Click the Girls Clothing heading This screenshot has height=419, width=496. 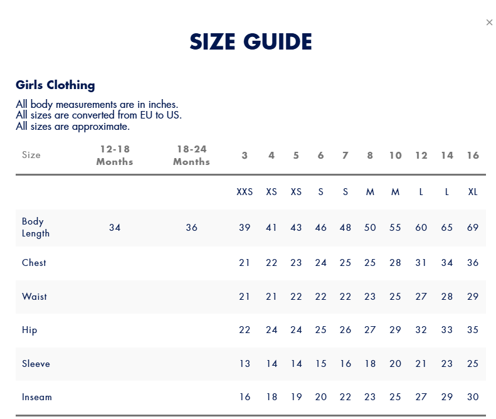coord(55,85)
